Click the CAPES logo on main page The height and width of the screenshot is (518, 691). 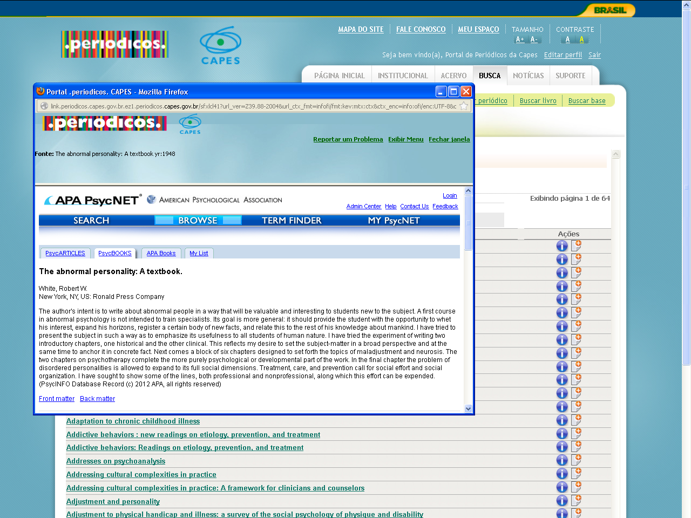[220, 46]
